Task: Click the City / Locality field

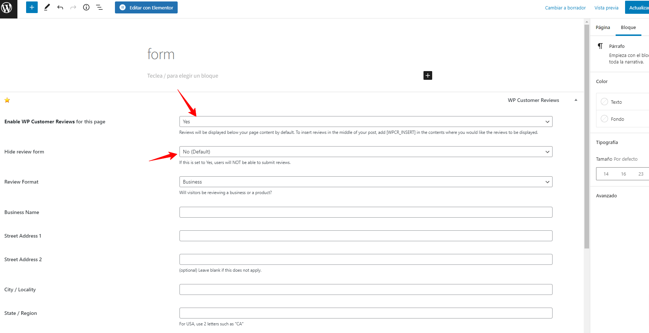Action: [x=366, y=289]
